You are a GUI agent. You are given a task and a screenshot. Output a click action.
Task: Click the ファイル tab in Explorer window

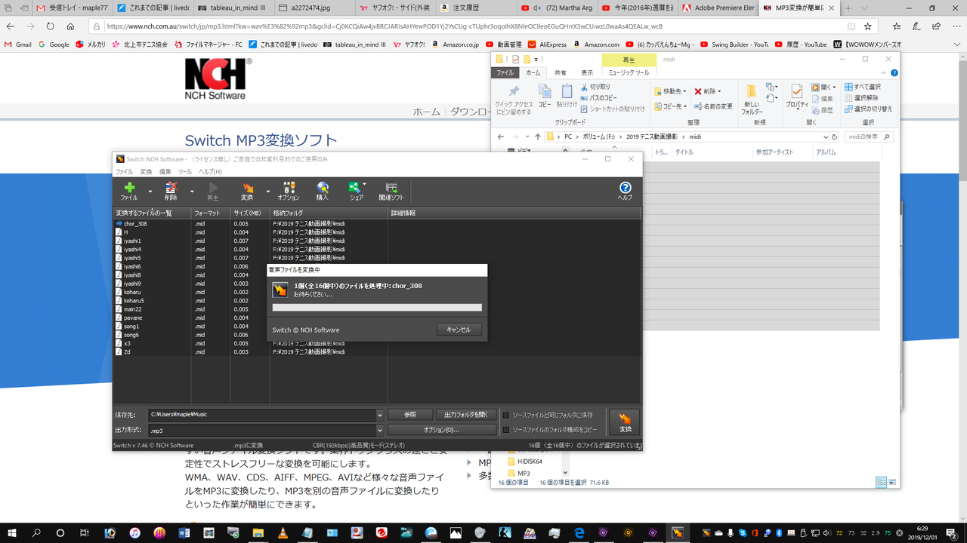point(505,73)
